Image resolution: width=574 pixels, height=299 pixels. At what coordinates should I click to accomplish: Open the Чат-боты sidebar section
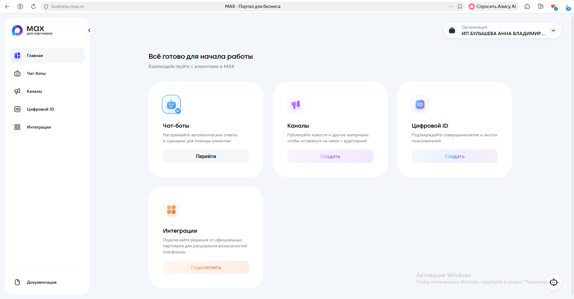pyautogui.click(x=47, y=73)
